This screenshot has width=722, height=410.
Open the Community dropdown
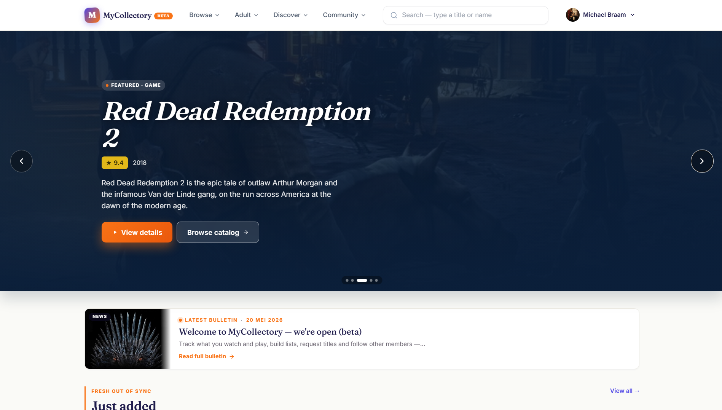[x=344, y=15]
